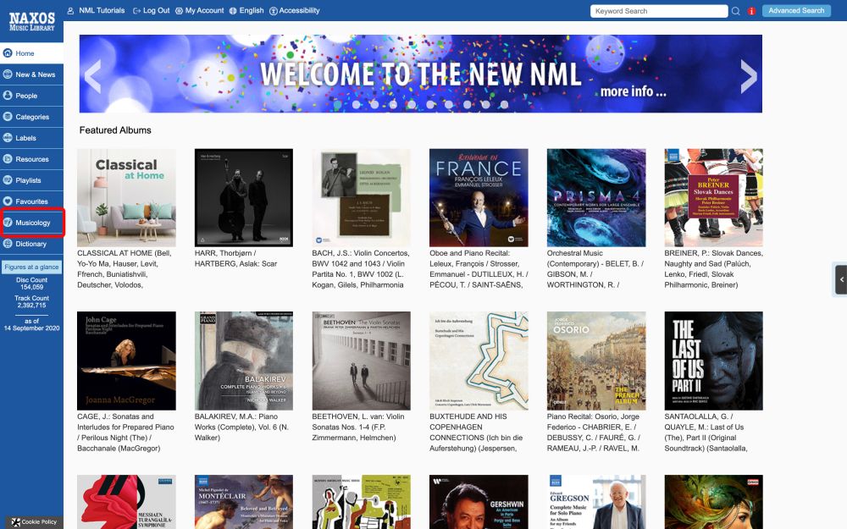Open the Dictionary sidebar section
Screen dimensions: 847x529
click(x=31, y=244)
